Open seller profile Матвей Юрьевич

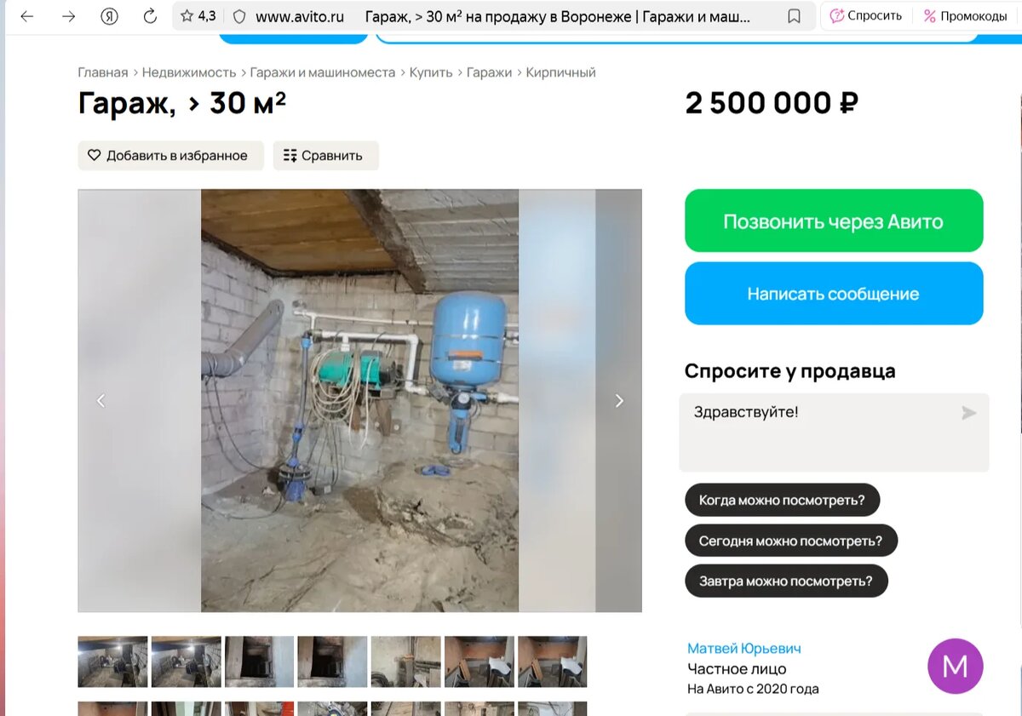[x=744, y=649]
